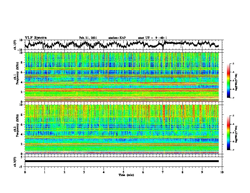
Task: Click the ch.1 spectrogram color scale bar
Action: click(x=229, y=81)
